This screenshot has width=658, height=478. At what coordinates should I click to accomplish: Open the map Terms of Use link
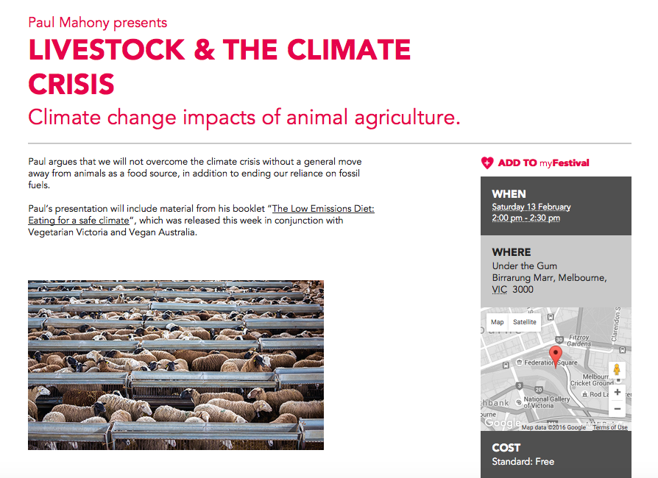pyautogui.click(x=610, y=427)
